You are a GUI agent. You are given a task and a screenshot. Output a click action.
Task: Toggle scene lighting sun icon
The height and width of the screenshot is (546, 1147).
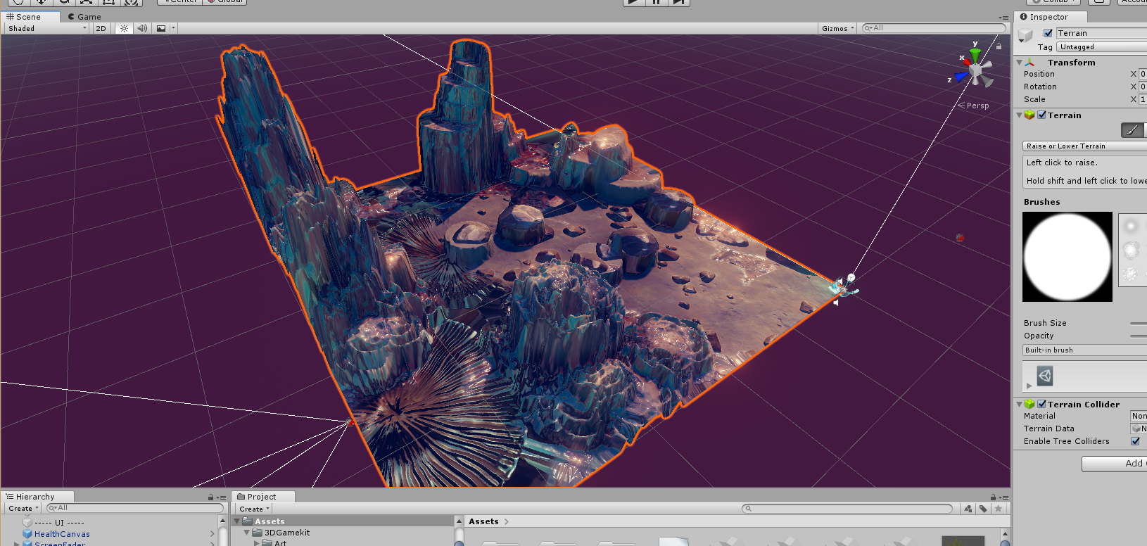pyautogui.click(x=124, y=28)
